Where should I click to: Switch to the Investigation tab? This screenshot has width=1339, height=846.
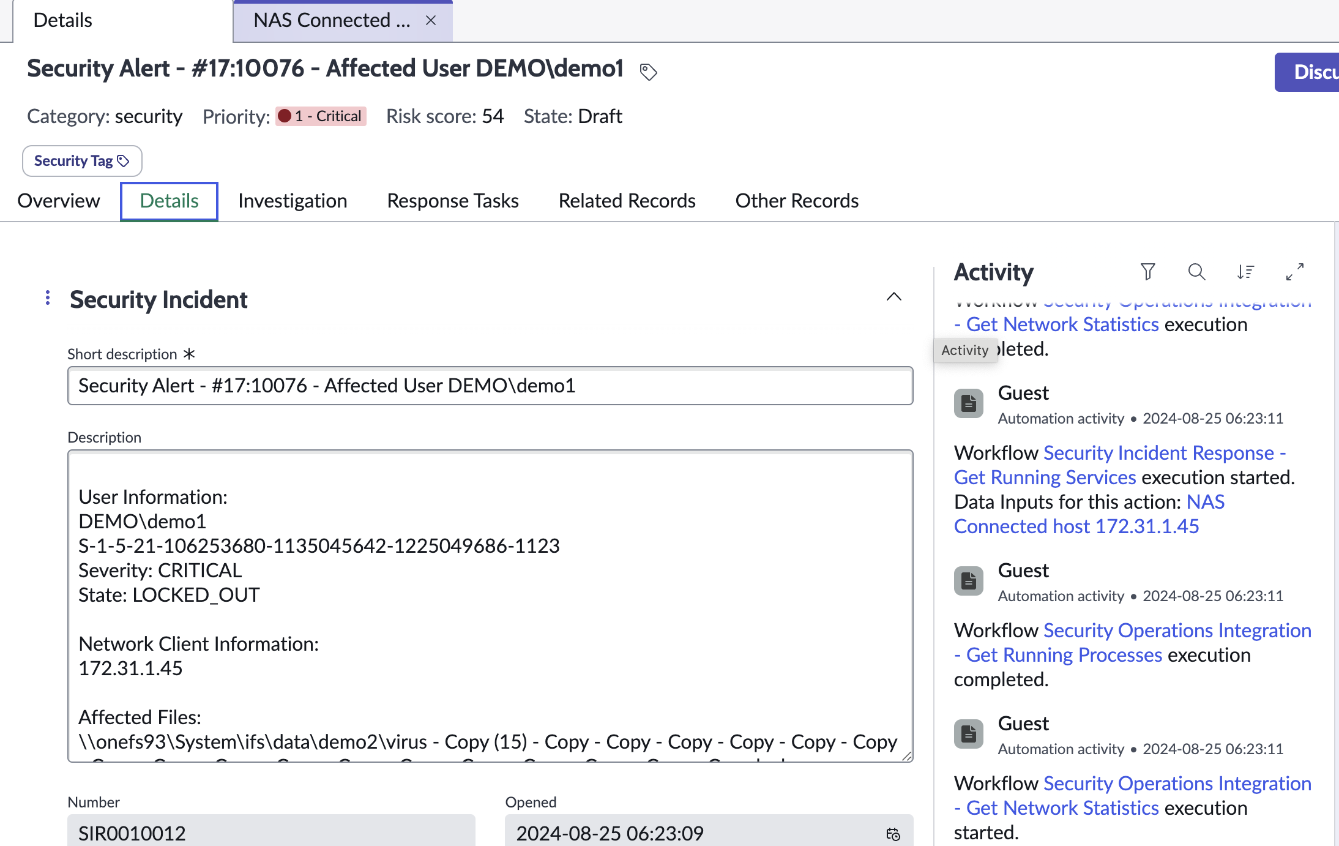tap(293, 201)
